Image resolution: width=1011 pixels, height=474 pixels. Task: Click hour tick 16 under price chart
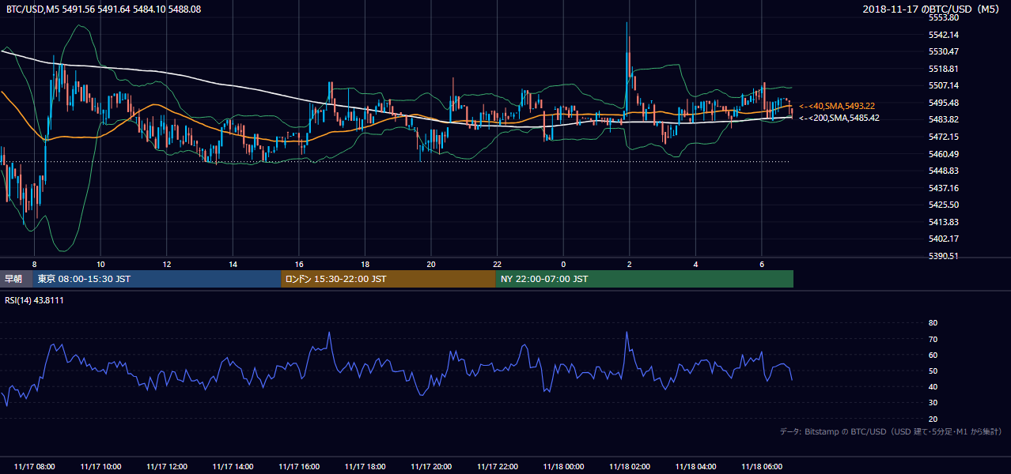pyautogui.click(x=299, y=264)
